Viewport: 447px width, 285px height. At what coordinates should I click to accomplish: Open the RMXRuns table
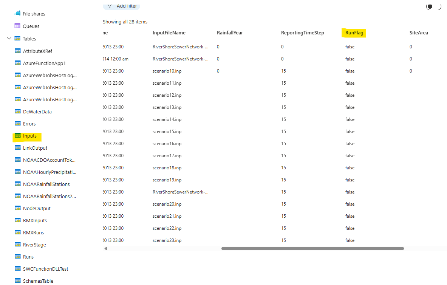tap(33, 233)
